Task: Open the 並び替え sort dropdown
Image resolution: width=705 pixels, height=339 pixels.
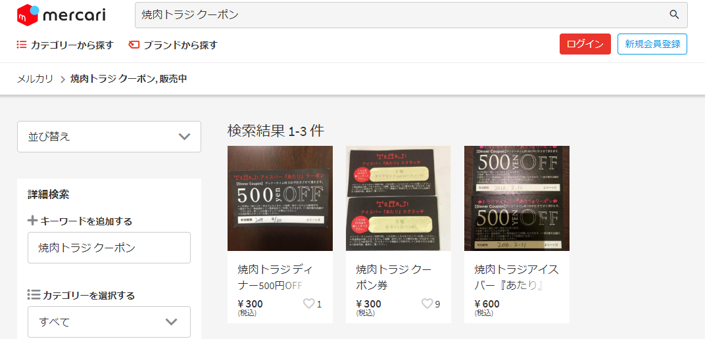Action: pyautogui.click(x=109, y=137)
